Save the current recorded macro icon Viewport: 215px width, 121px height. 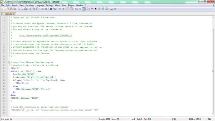point(106,9)
